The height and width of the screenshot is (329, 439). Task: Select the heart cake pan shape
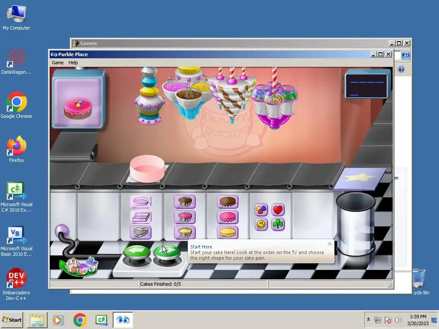pos(141,233)
